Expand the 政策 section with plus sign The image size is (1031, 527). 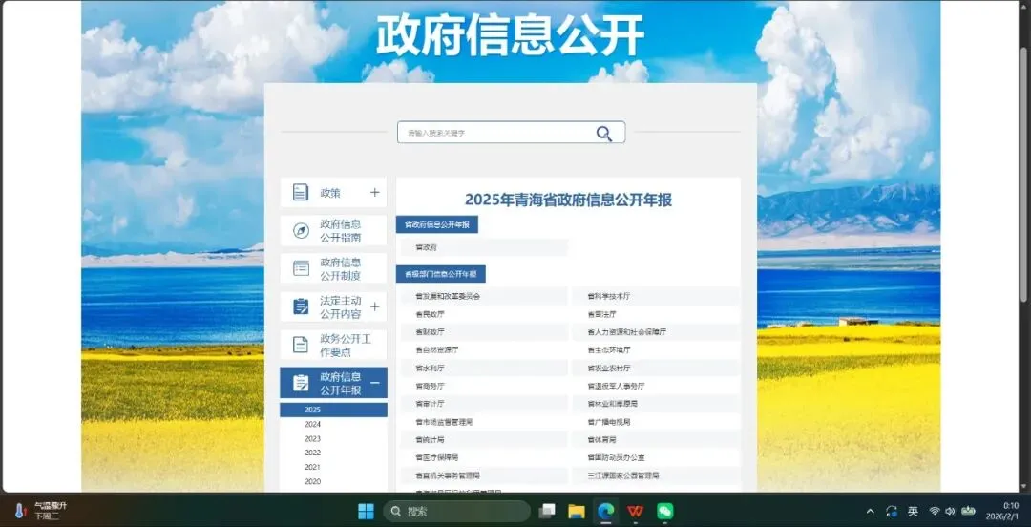point(375,192)
